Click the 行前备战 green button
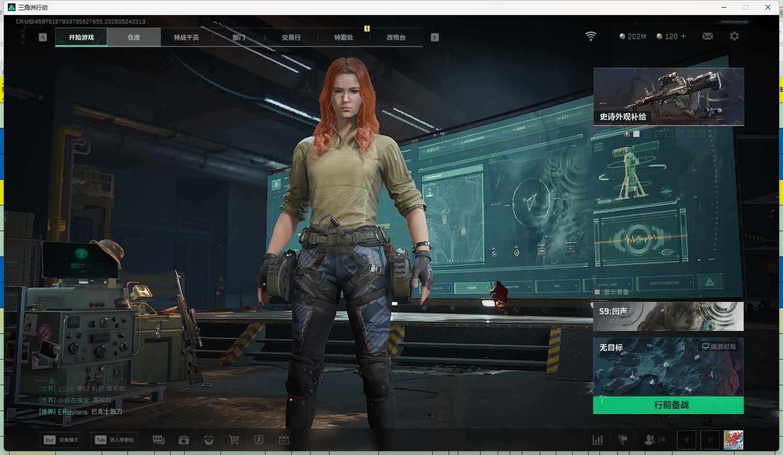783x455 pixels. tap(668, 405)
